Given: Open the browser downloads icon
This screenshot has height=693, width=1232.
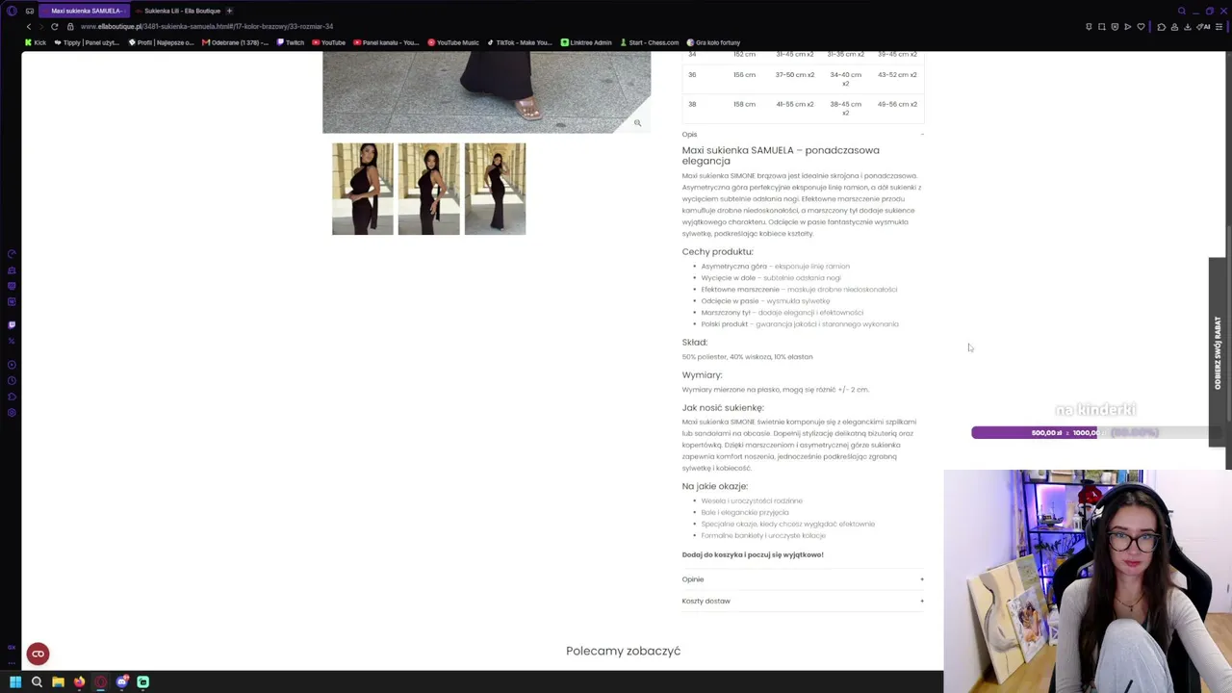Looking at the screenshot, I should point(1188,27).
